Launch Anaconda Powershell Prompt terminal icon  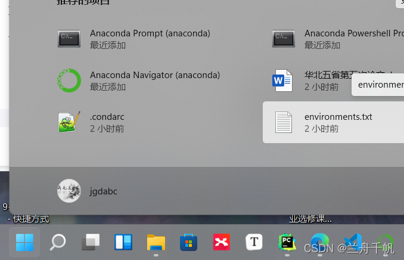284,39
